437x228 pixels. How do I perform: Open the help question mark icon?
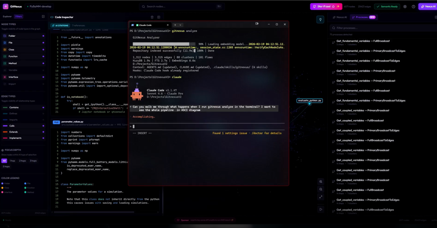click(413, 6)
